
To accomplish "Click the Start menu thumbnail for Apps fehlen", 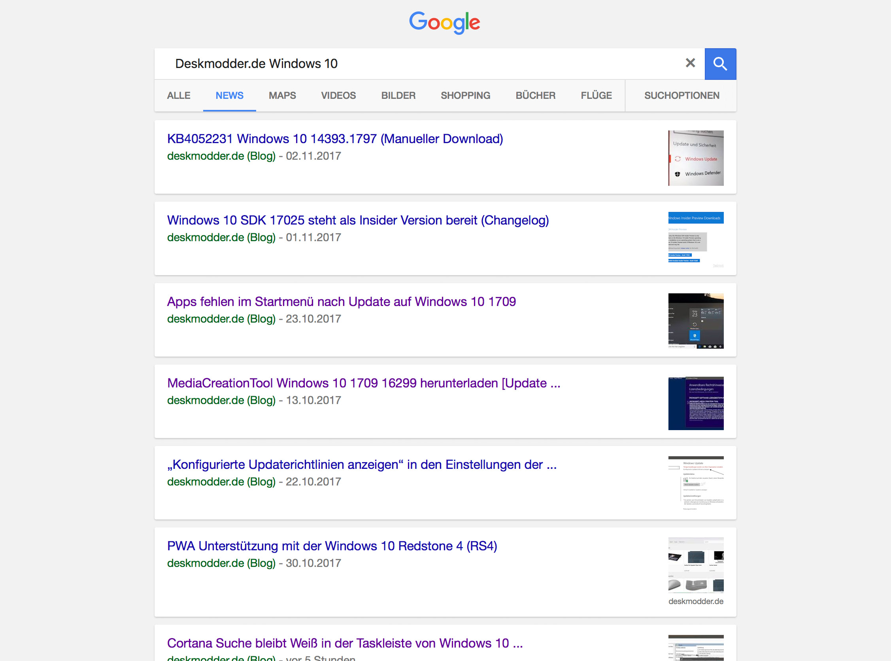I will click(x=696, y=321).
